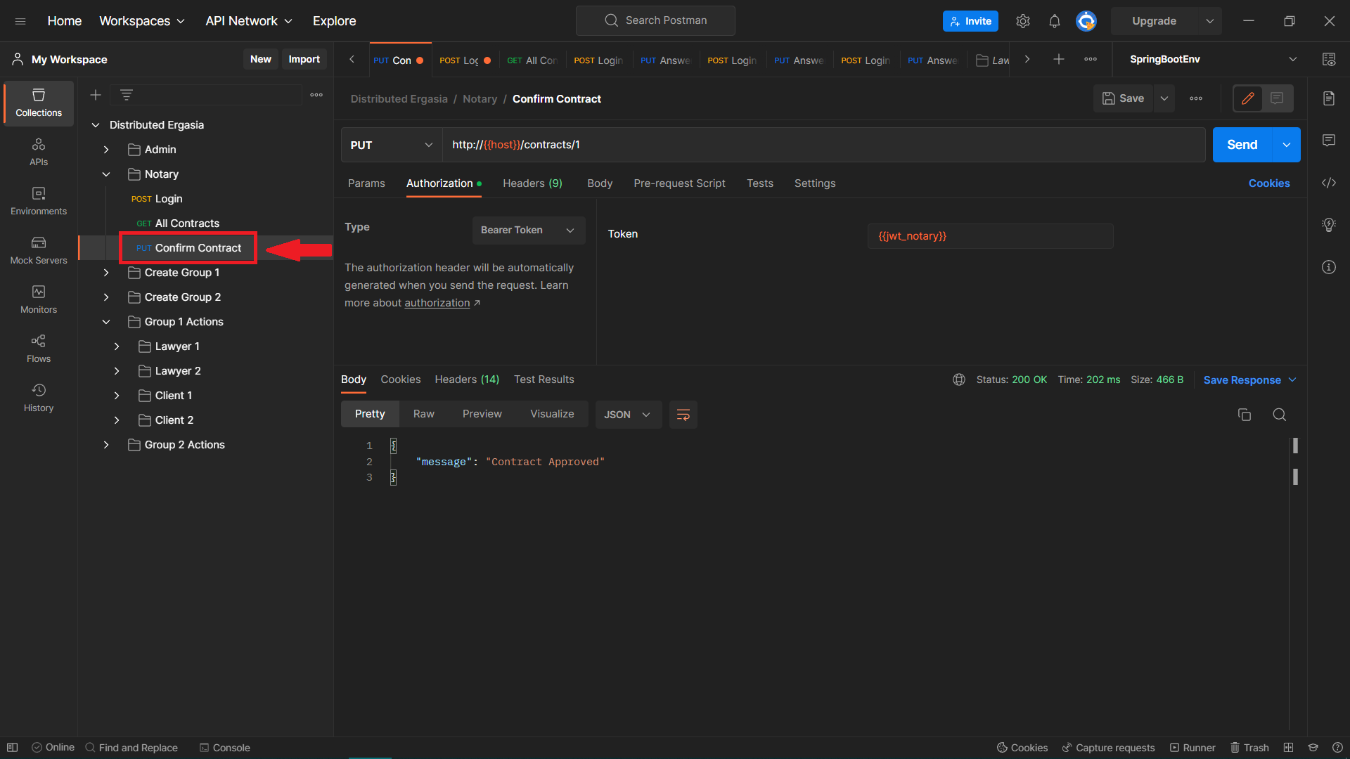Open the SpringBootEnv environment dropdown

click(x=1213, y=60)
